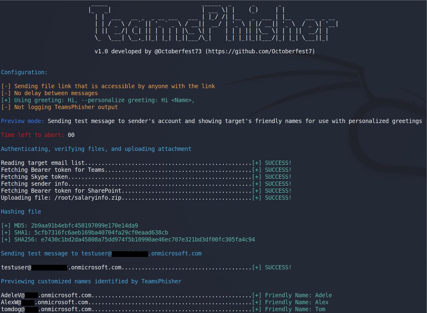Click the 'testuser@' email result line
This screenshot has width=427, height=313.
(146, 267)
